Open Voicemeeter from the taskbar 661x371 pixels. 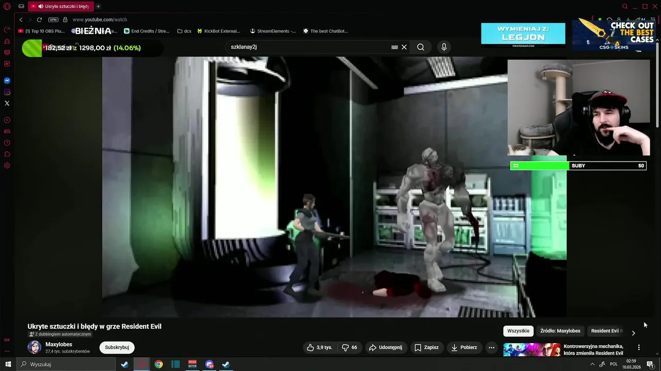click(x=192, y=364)
